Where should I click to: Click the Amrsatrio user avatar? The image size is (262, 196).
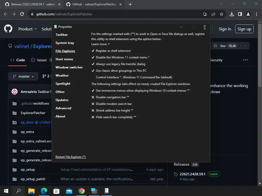coord(15,92)
